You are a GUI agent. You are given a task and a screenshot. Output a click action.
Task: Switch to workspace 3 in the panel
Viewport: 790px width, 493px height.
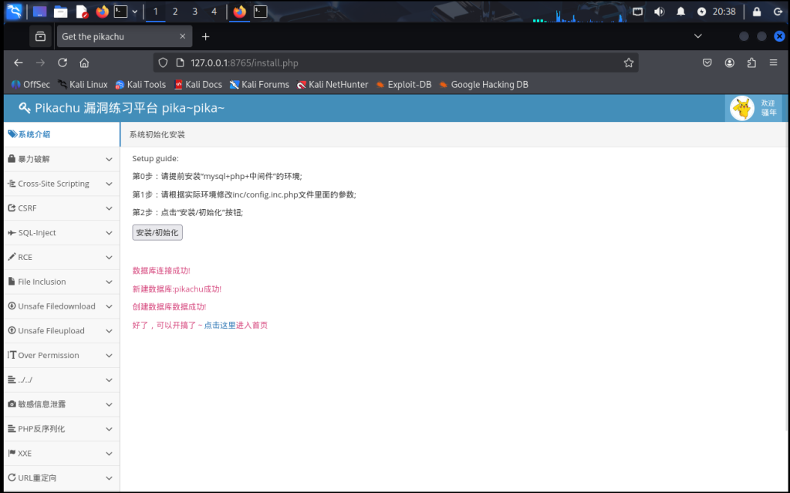194,12
